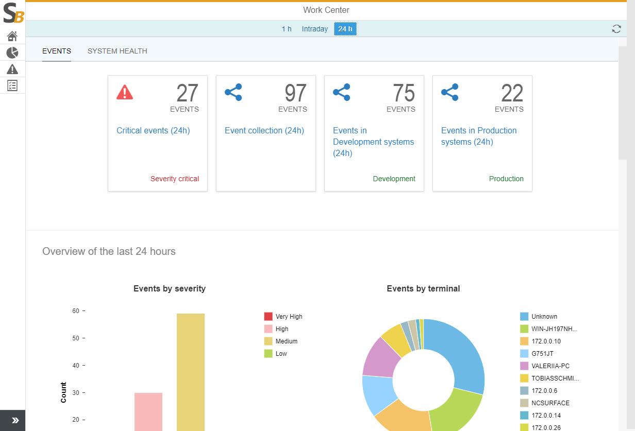Click the red critical warning icon

(x=125, y=92)
